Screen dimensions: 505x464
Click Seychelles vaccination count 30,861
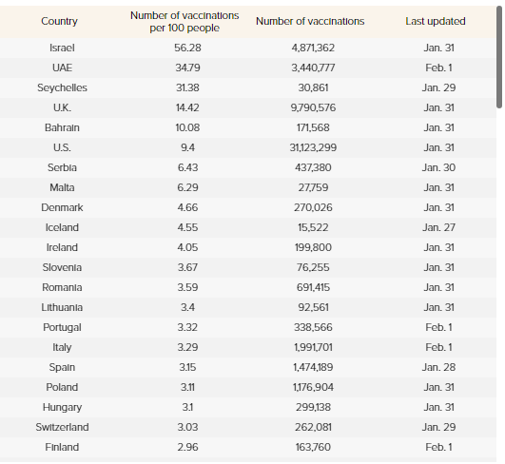coord(313,87)
